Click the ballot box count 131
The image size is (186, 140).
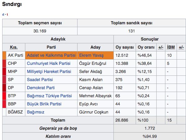[x=132, y=31]
